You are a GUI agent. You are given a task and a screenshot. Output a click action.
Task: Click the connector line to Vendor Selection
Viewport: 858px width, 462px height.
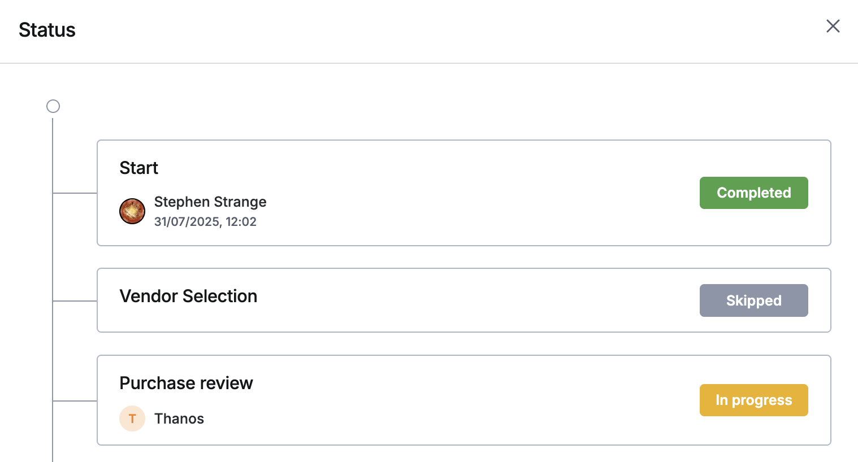click(75, 301)
